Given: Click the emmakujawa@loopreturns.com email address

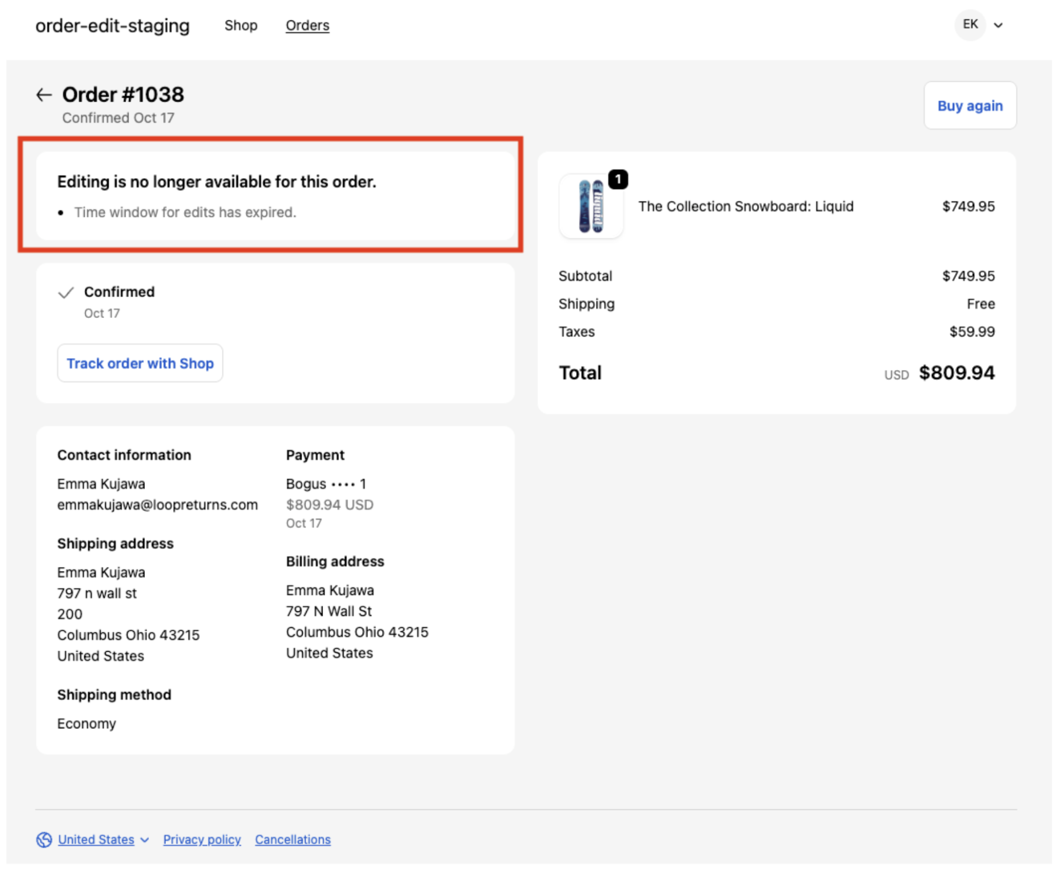Looking at the screenshot, I should (157, 504).
